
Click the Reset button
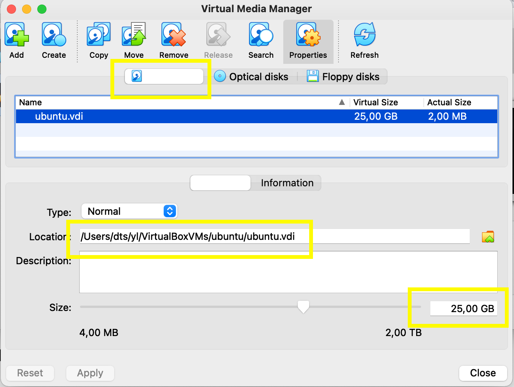coord(30,373)
